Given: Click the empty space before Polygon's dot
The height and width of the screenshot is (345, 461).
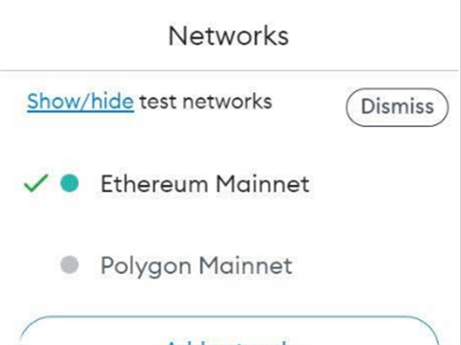Looking at the screenshot, I should 36,265.
